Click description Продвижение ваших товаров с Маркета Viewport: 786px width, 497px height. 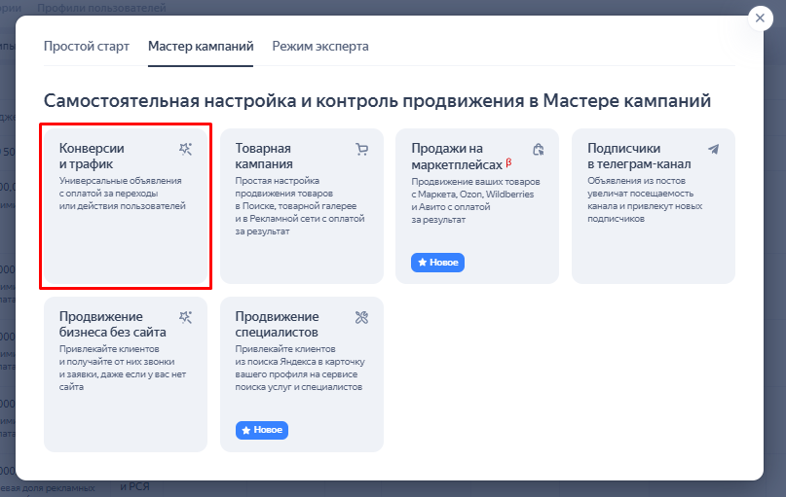click(475, 200)
